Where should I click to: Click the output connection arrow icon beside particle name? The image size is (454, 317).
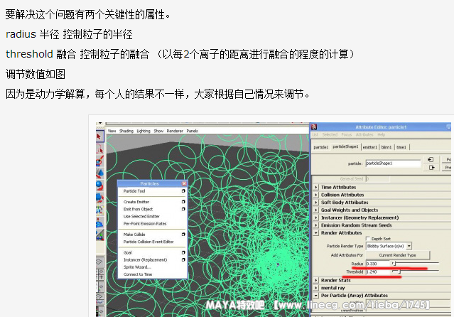(x=431, y=168)
